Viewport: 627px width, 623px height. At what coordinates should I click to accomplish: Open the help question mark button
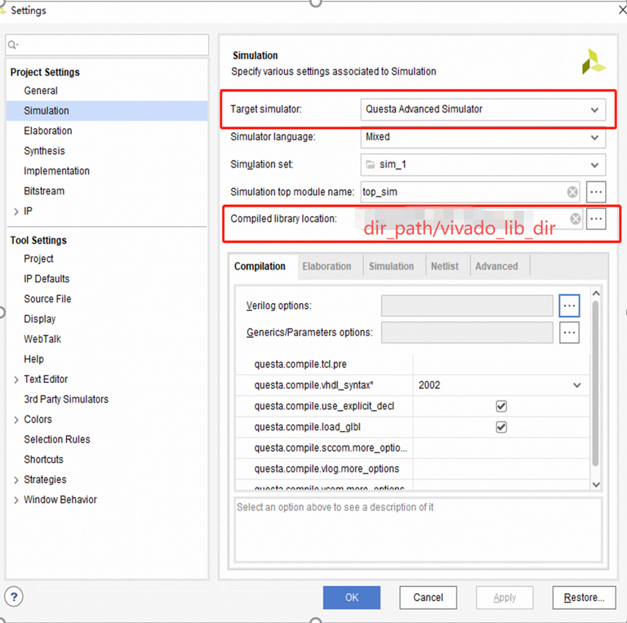[x=14, y=597]
